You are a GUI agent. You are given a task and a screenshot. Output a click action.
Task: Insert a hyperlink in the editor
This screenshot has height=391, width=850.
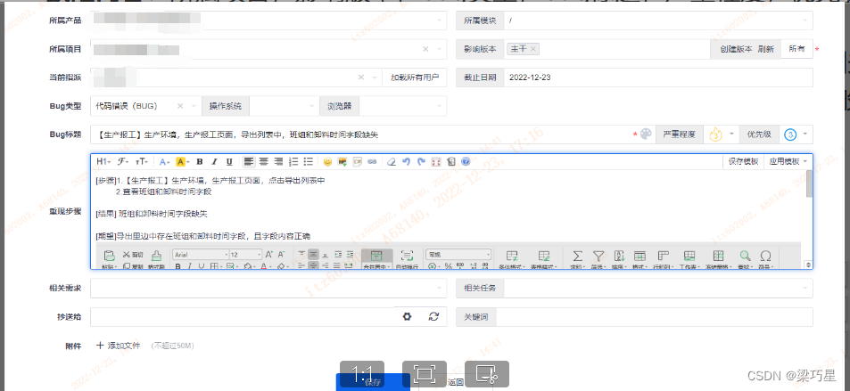pyautogui.click(x=372, y=161)
